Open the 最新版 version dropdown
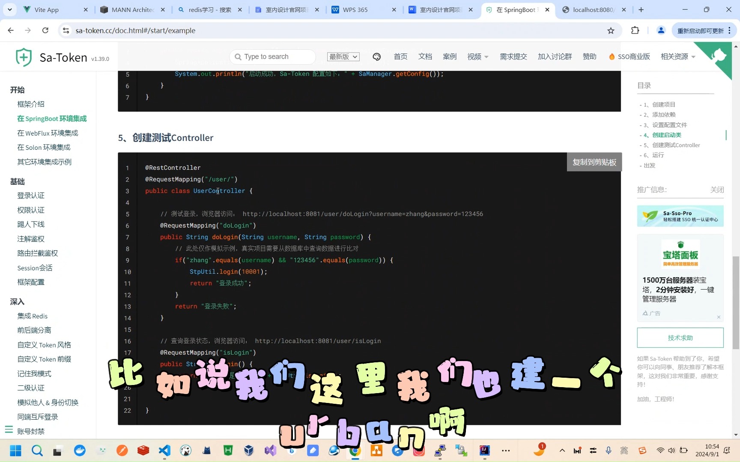This screenshot has width=740, height=462. [x=343, y=56]
